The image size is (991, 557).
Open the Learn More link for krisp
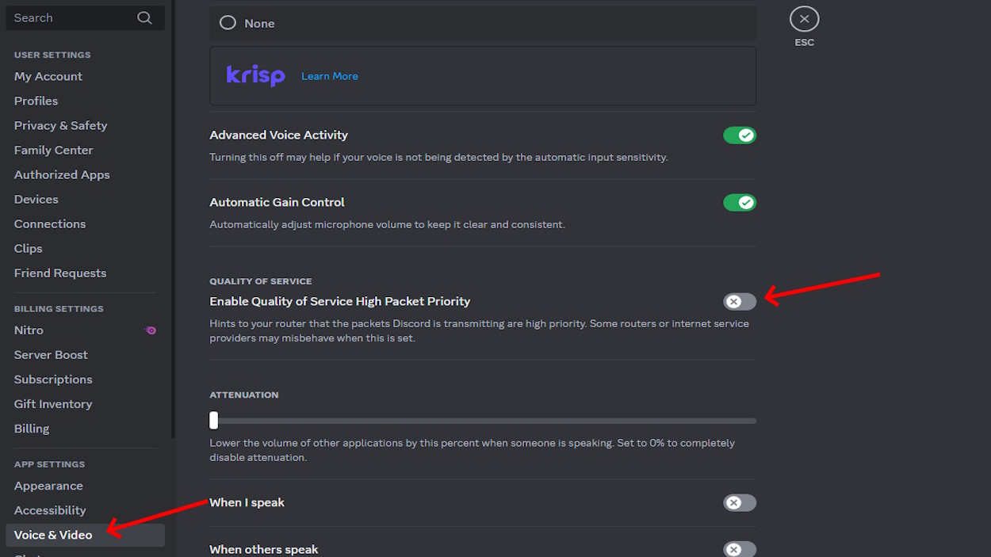(x=329, y=75)
